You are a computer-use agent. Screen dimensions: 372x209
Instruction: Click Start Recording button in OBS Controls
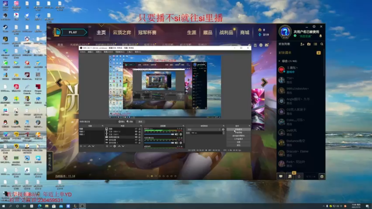(239, 132)
